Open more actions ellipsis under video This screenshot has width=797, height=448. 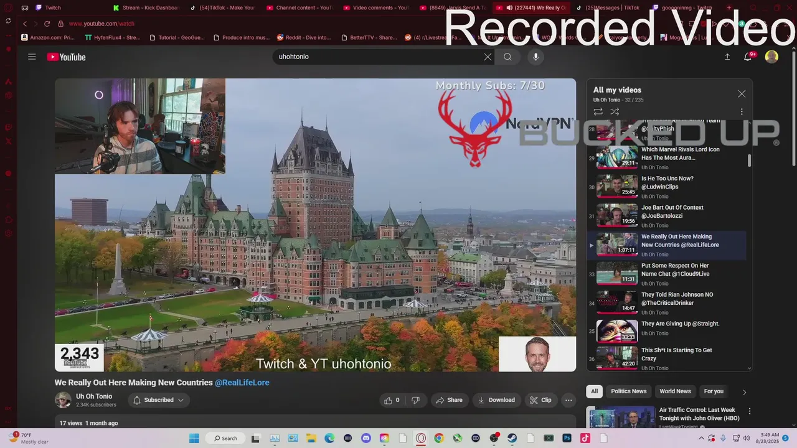click(568, 400)
